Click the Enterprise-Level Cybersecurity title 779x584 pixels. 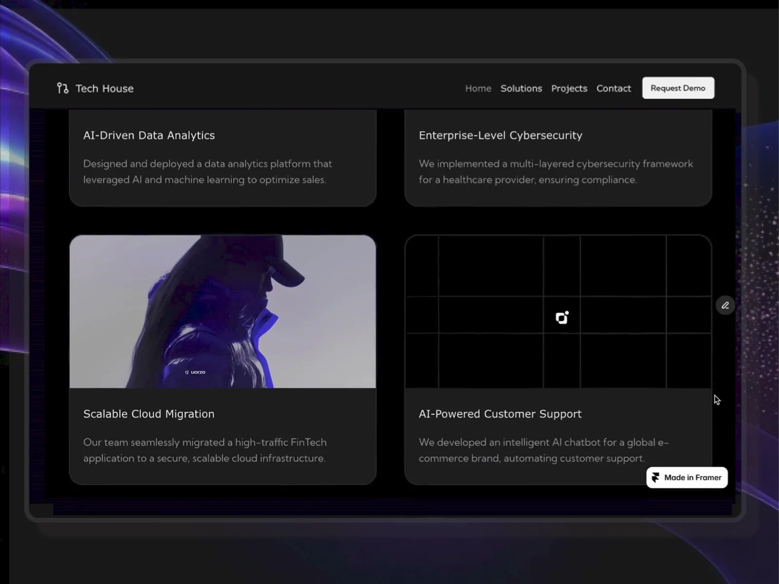[501, 135]
